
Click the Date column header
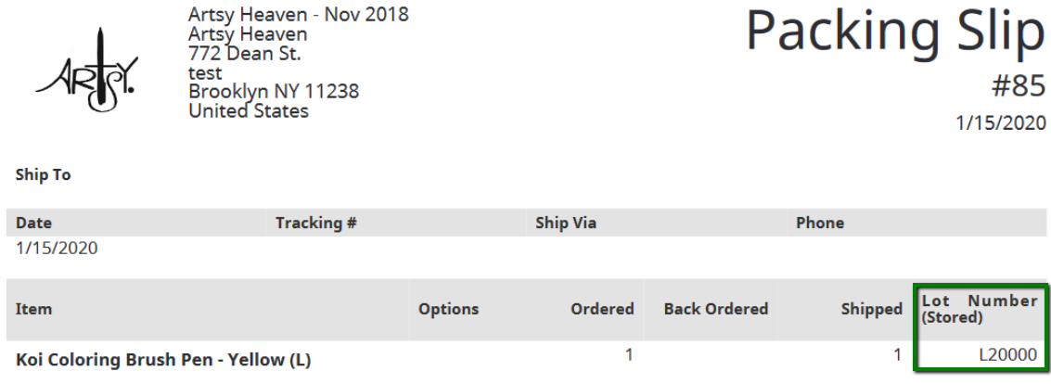pos(33,224)
